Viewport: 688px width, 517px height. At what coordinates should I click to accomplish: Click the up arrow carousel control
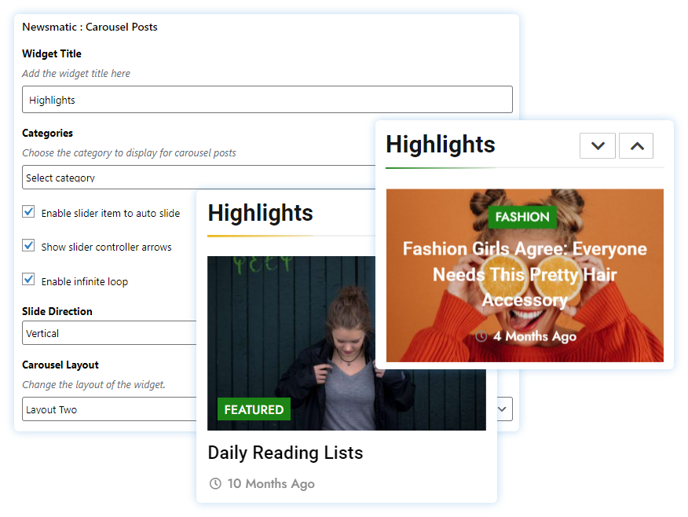click(636, 145)
